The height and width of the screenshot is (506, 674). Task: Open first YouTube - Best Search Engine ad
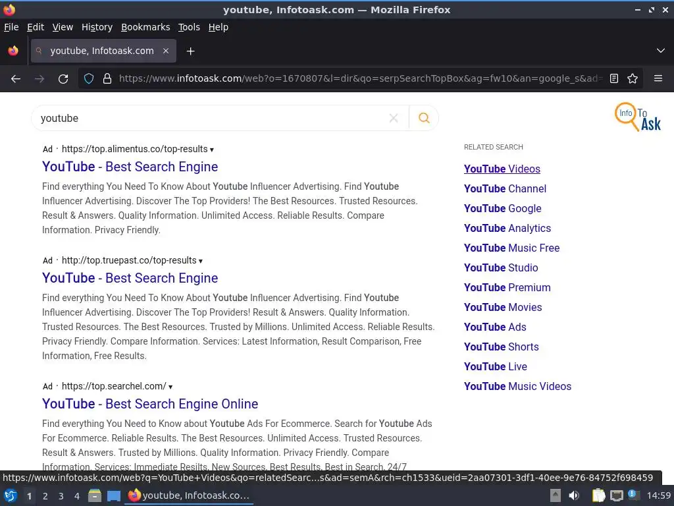pyautogui.click(x=130, y=167)
